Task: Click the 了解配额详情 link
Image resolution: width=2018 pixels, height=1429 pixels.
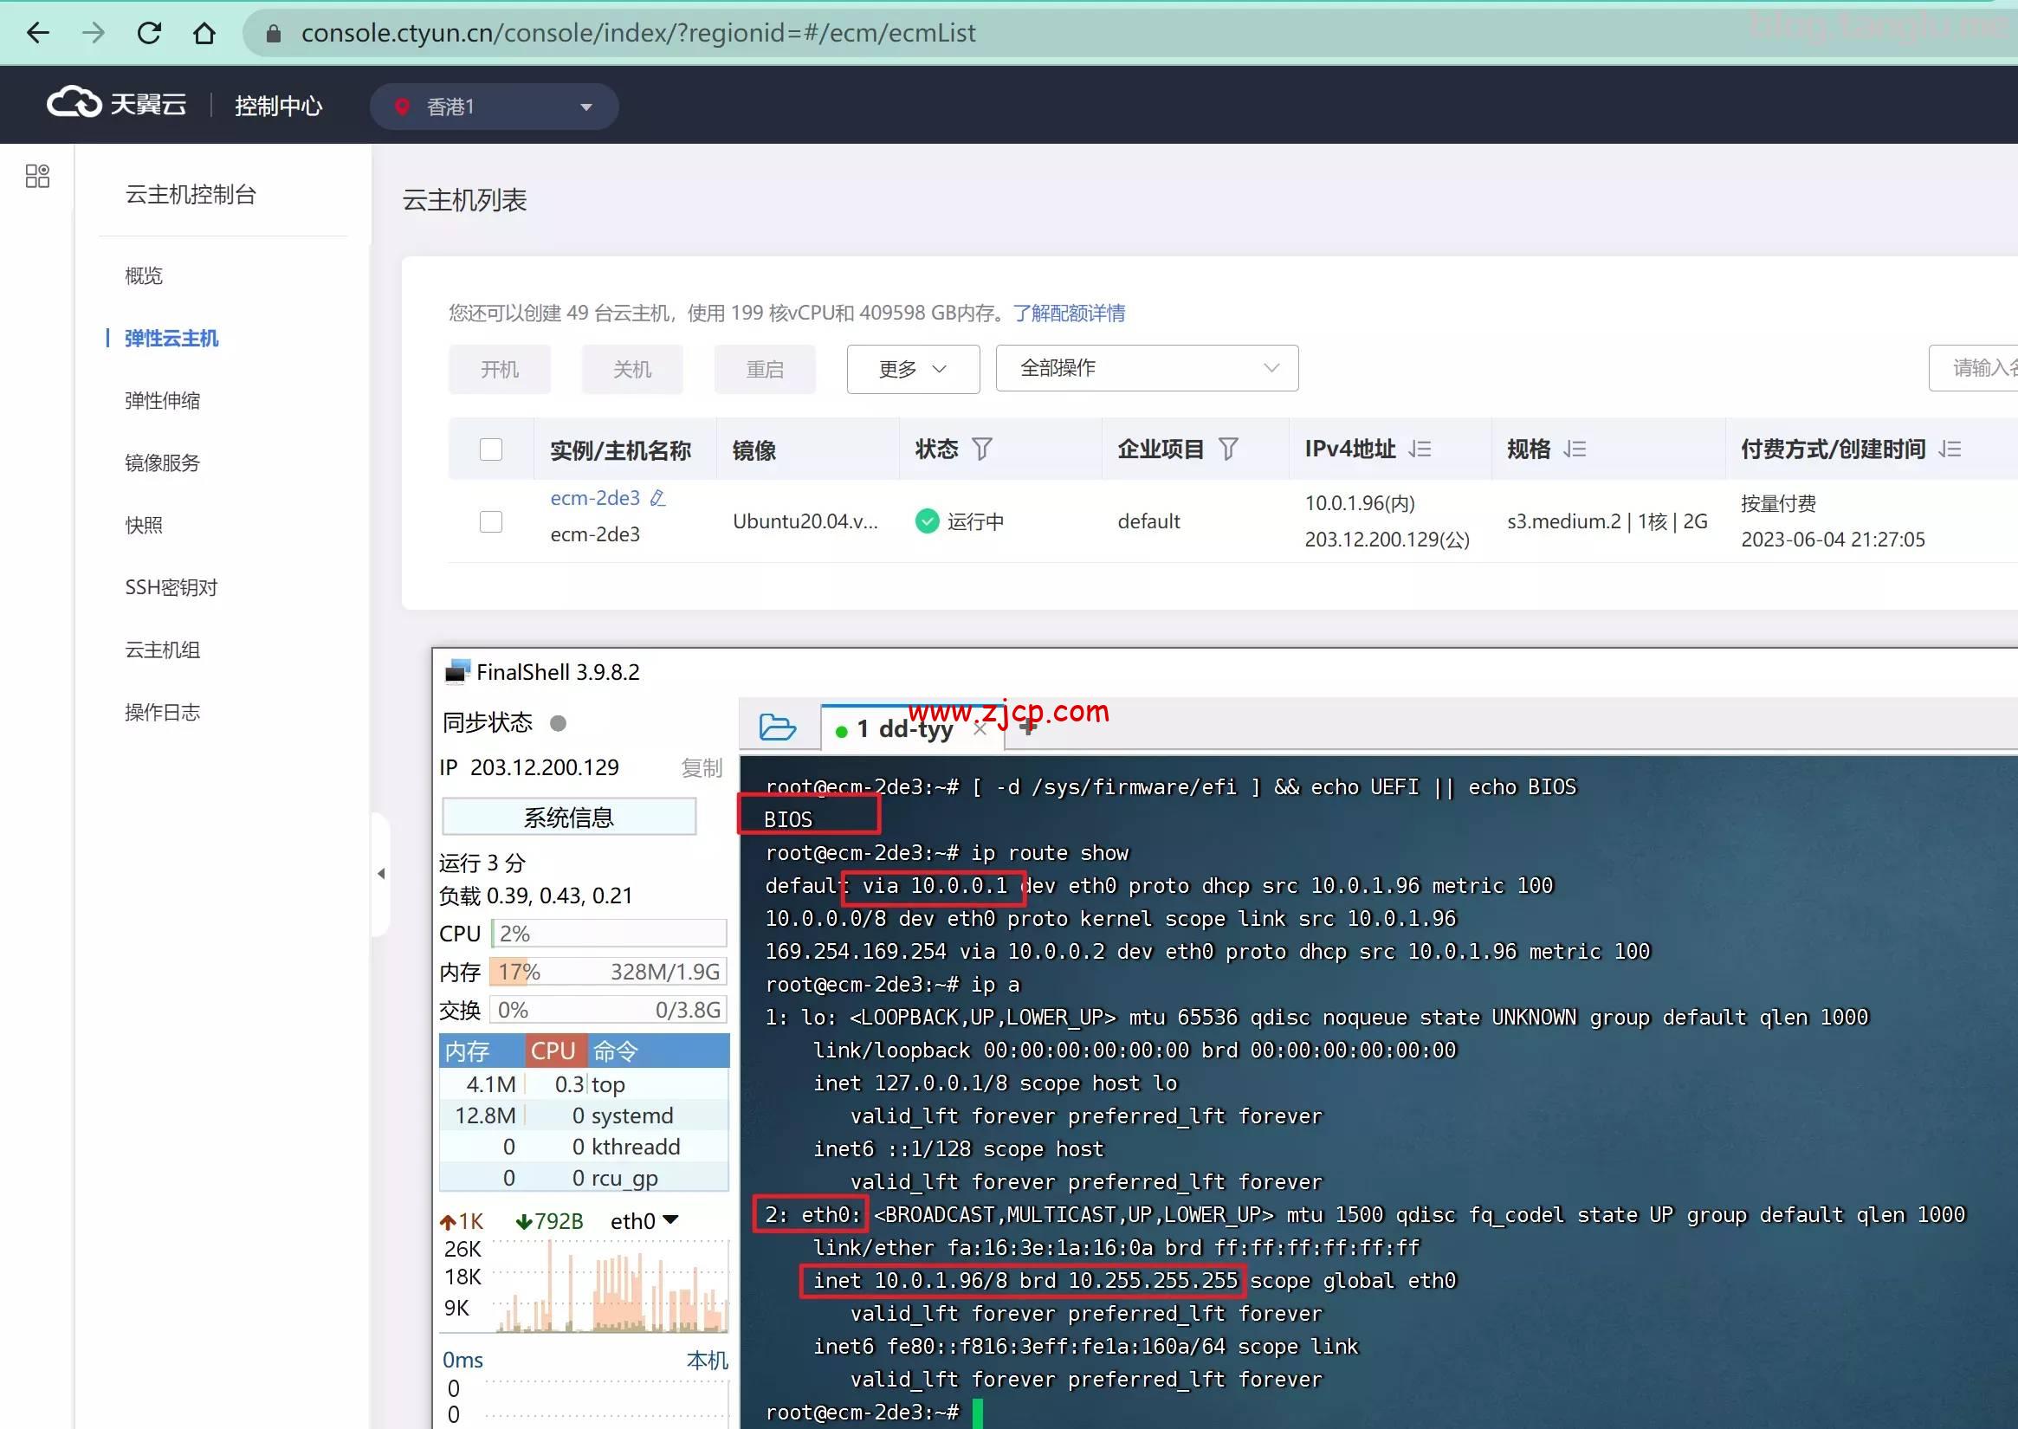Action: pos(1070,313)
